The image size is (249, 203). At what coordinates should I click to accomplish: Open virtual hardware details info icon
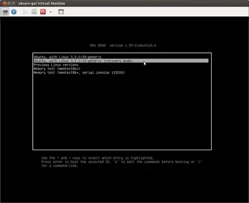coord(14,12)
